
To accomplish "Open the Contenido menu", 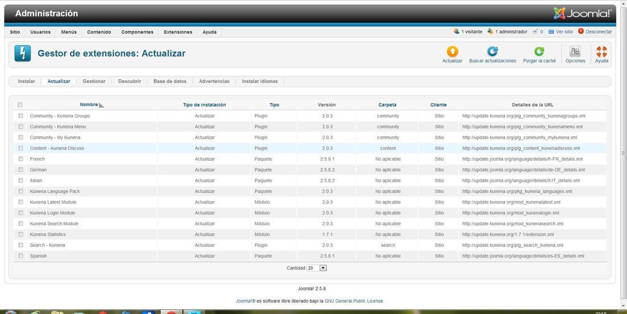I will coord(99,32).
